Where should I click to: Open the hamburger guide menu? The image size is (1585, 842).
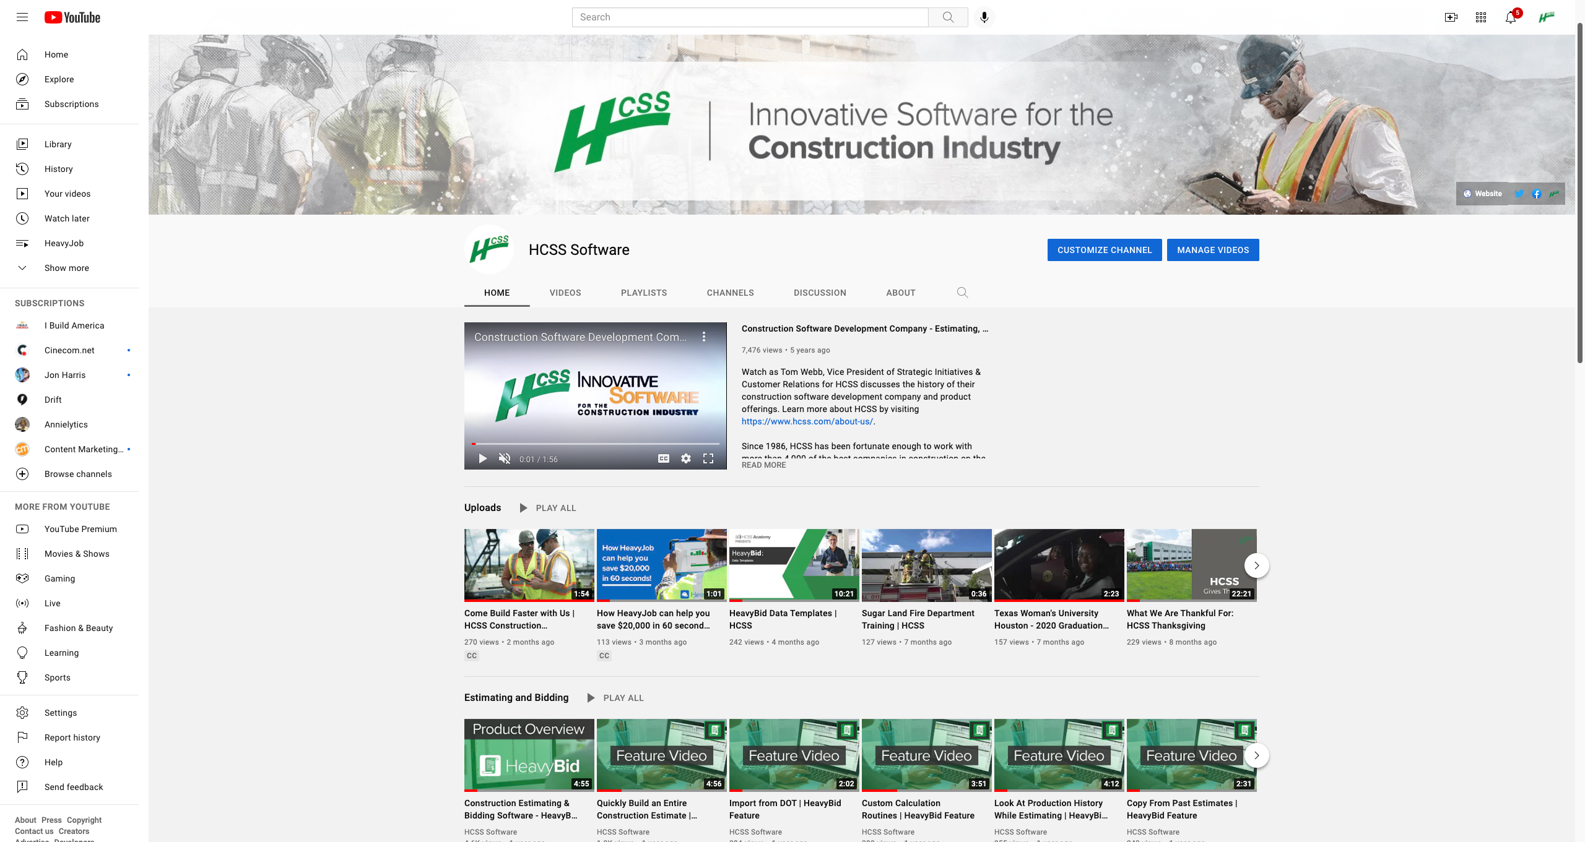click(22, 17)
